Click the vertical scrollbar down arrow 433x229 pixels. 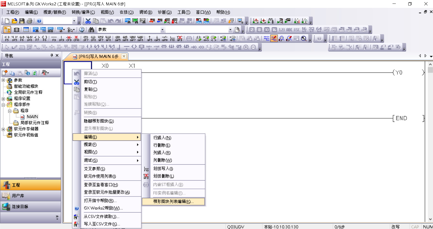tap(430, 219)
